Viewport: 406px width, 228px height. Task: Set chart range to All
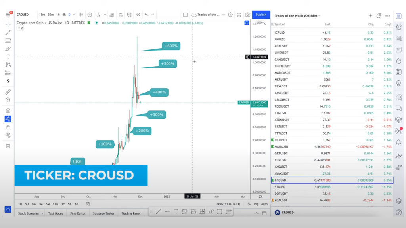pyautogui.click(x=77, y=204)
